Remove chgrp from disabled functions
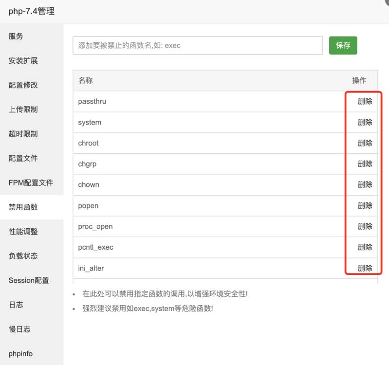The image size is (389, 365). tap(365, 164)
